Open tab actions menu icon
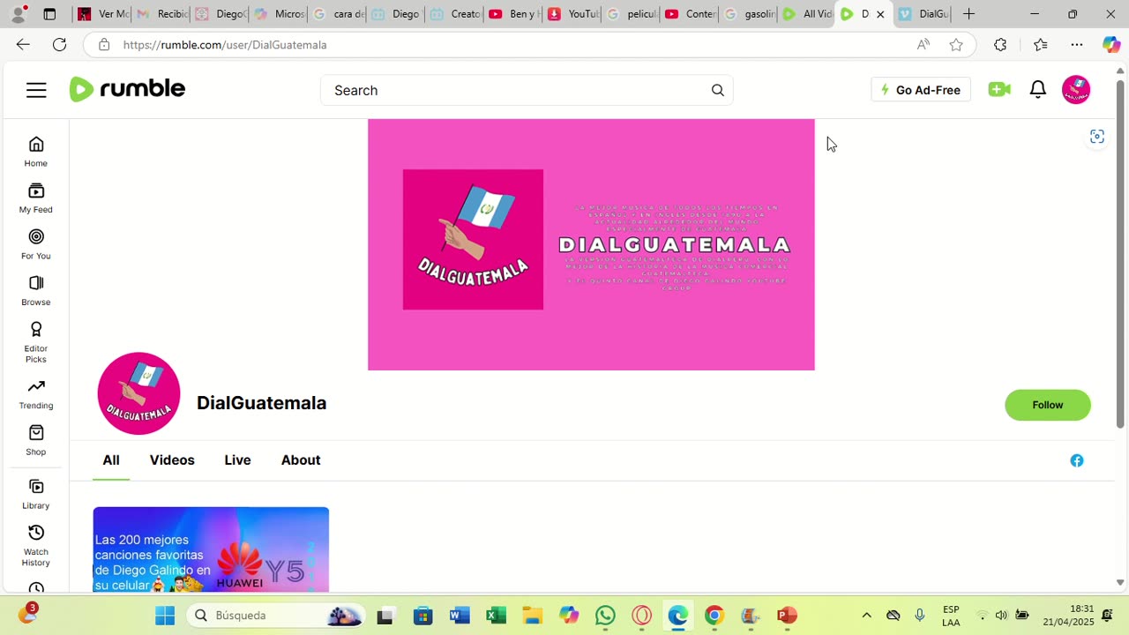1129x635 pixels. pyautogui.click(x=49, y=14)
